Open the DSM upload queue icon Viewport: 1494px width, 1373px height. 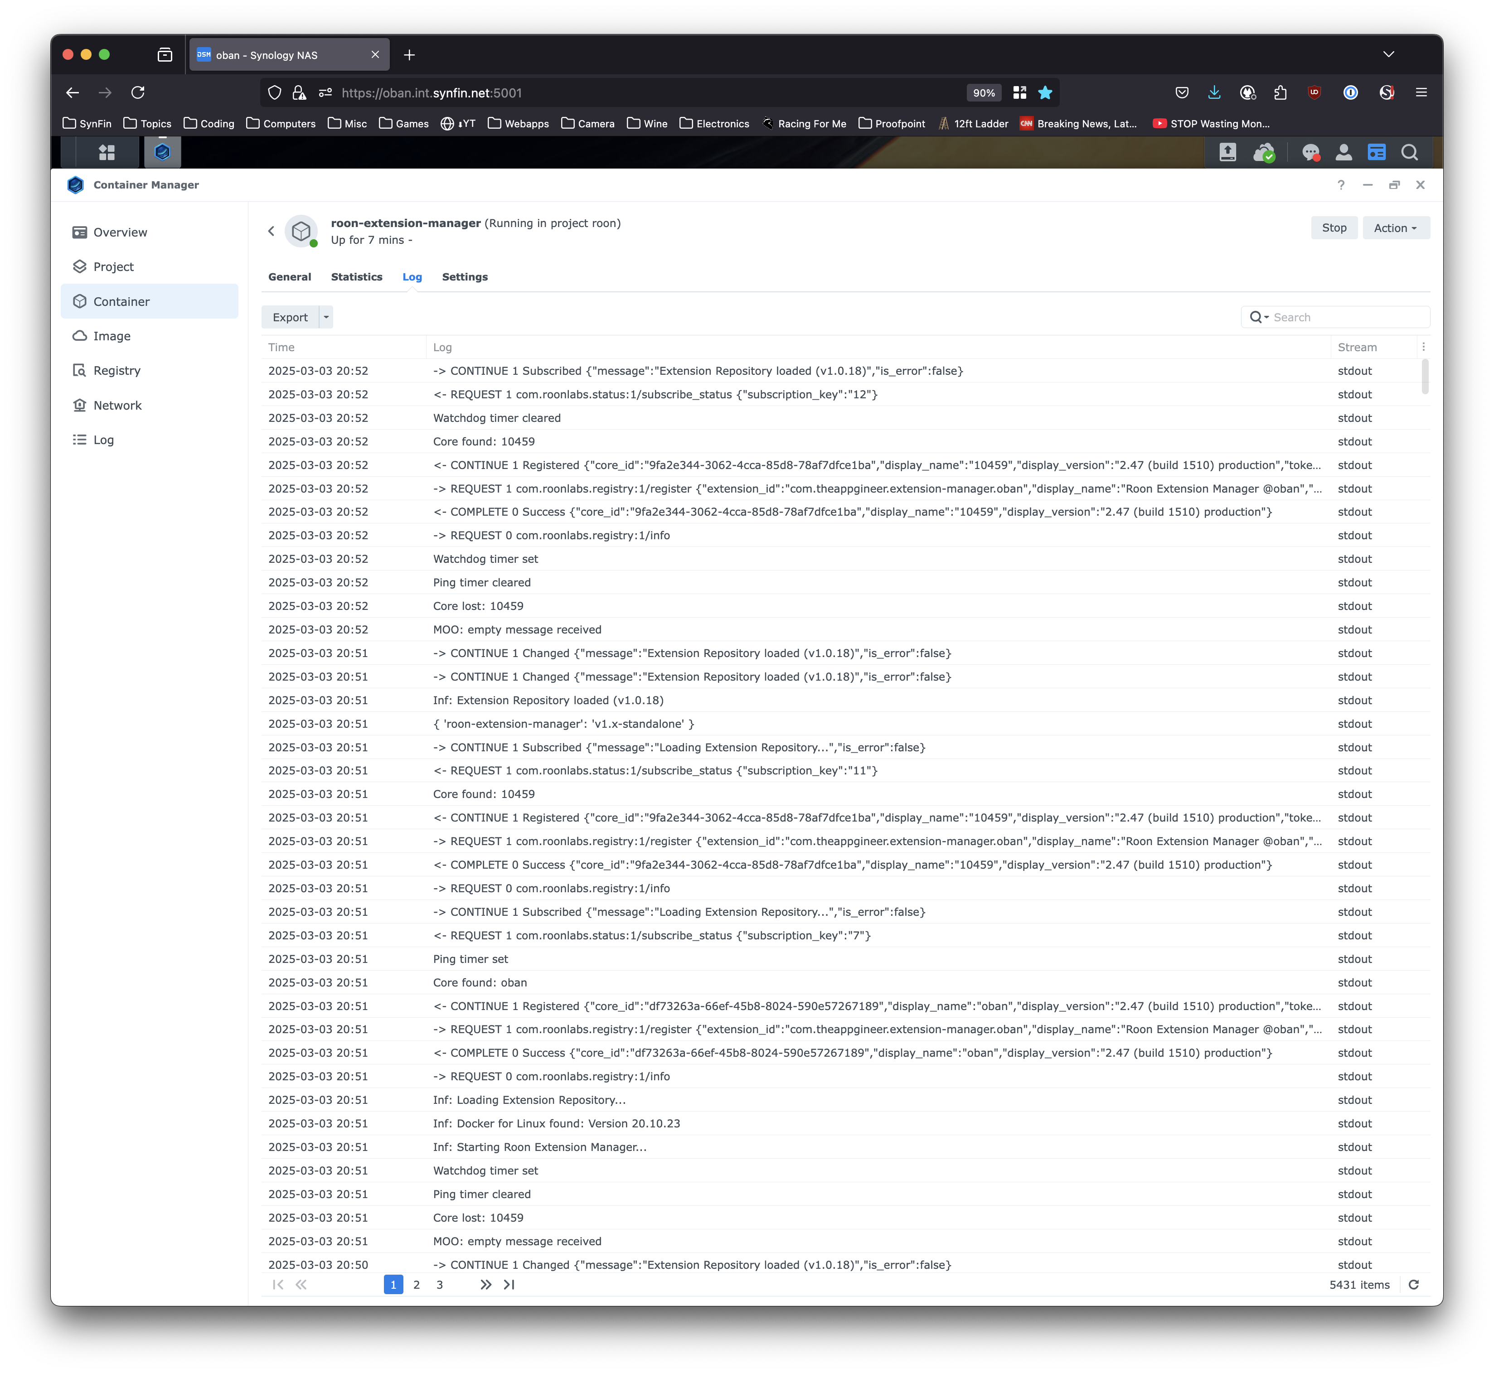pos(1227,152)
